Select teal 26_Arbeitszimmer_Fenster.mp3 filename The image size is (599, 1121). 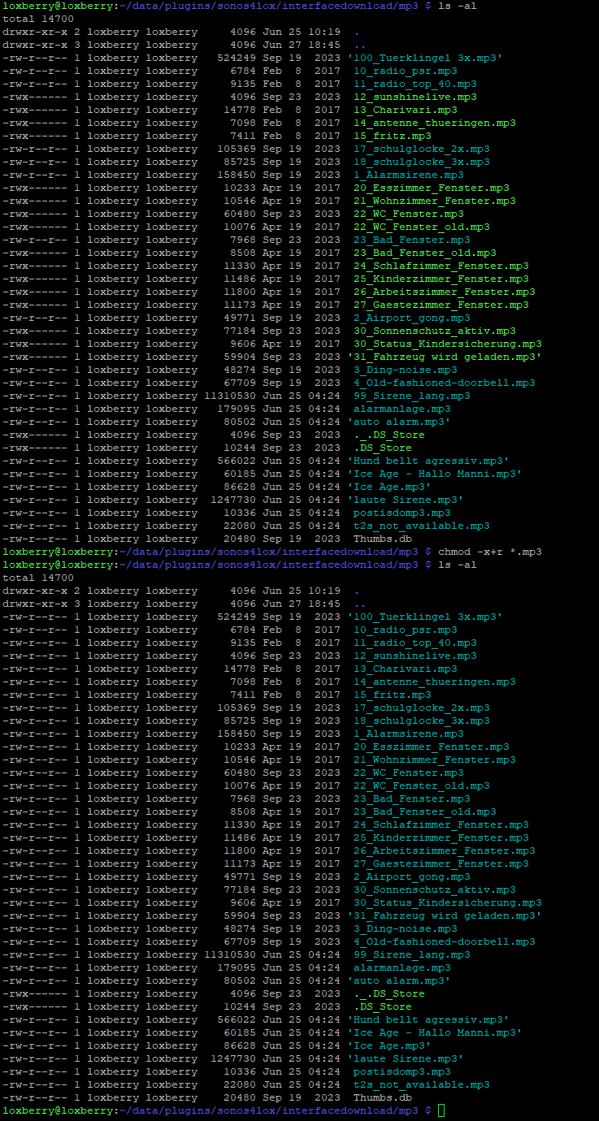(x=445, y=850)
